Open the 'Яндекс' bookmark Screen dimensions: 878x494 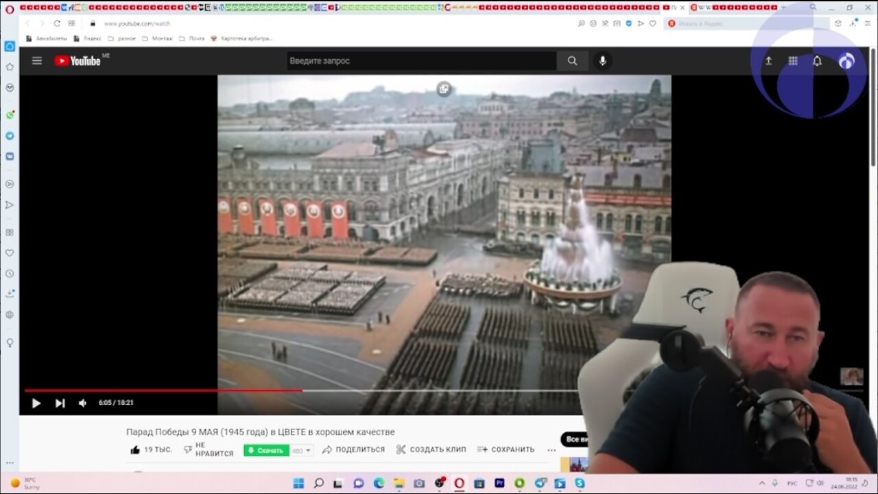(87, 38)
